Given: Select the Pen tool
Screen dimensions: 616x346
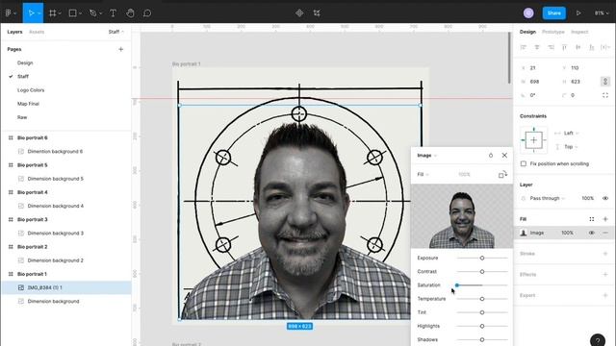Looking at the screenshot, I should click(x=93, y=12).
